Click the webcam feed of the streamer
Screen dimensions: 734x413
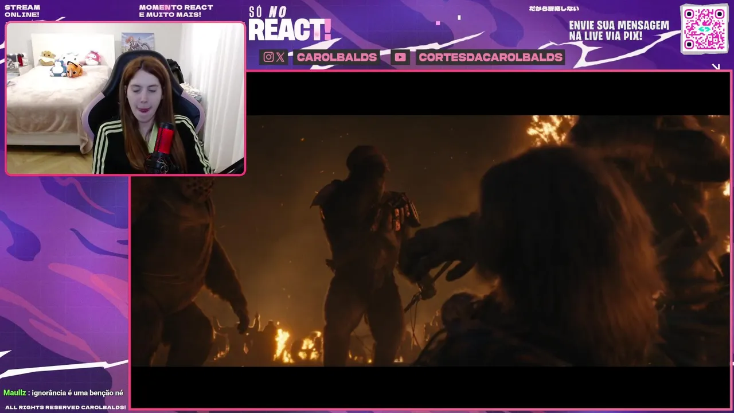click(125, 98)
